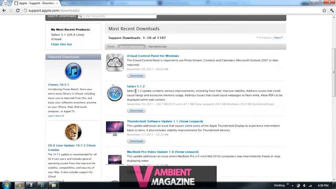
Task: Click page vertical scrollbar thumb
Action: (x=334, y=72)
